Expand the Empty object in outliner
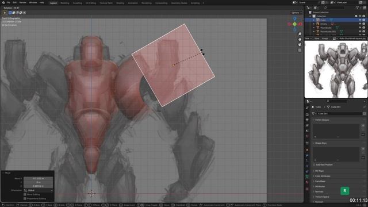 [x=314, y=24]
